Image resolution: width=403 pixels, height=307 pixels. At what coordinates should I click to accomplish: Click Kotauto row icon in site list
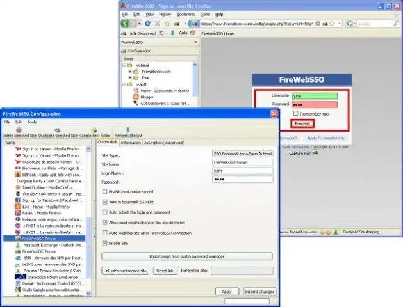pos(18,219)
